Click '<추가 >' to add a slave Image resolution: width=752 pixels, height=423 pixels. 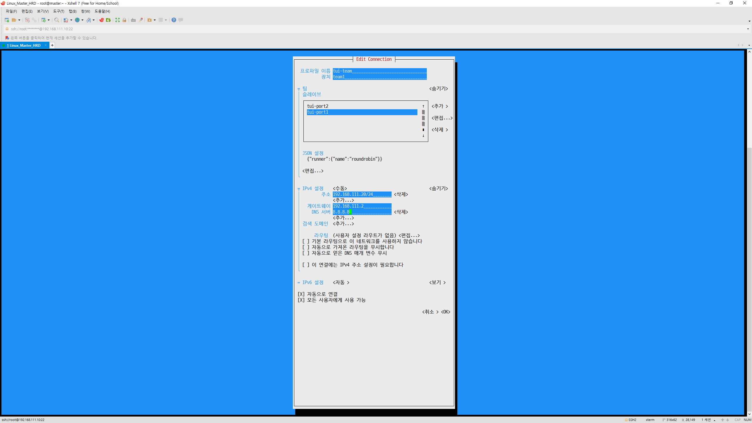tap(439, 106)
